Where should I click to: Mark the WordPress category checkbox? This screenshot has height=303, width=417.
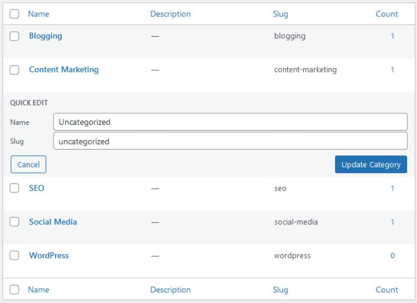[14, 256]
